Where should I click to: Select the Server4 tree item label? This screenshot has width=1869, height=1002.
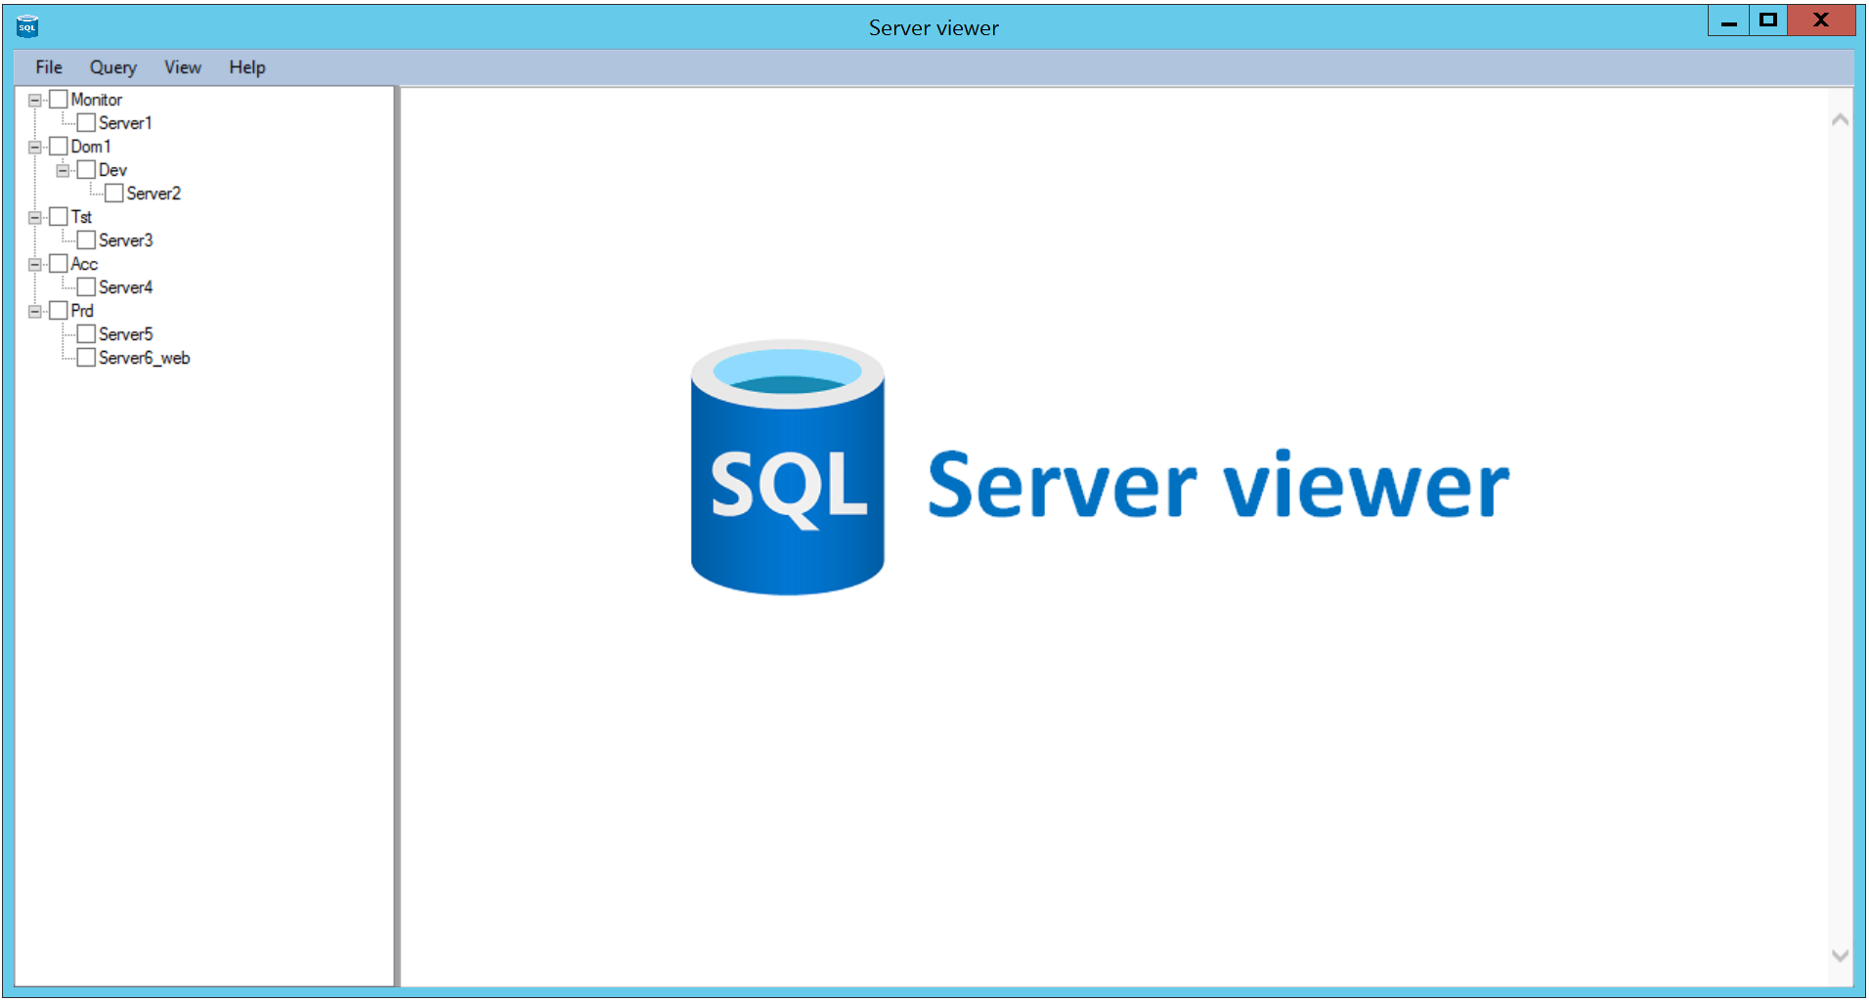(125, 287)
